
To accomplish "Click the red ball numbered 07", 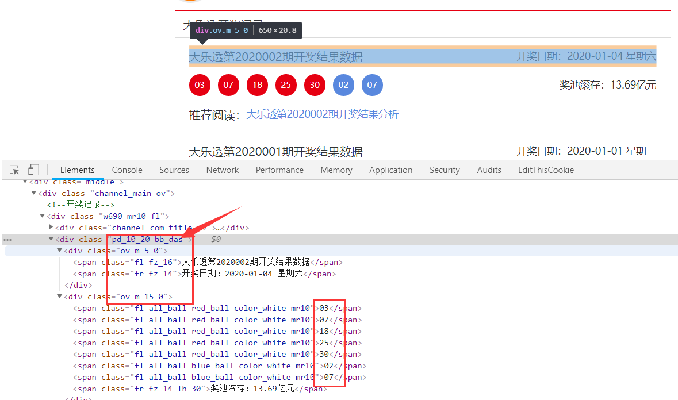I will pyautogui.click(x=228, y=85).
